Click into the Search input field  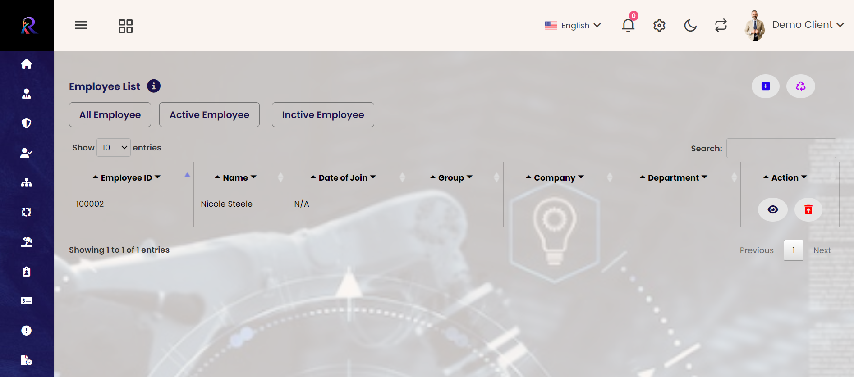click(781, 148)
